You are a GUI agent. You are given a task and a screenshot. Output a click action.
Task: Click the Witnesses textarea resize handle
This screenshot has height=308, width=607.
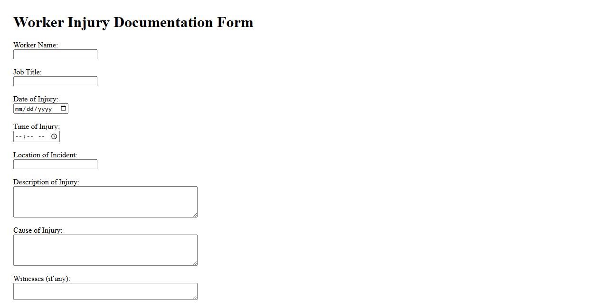195,298
